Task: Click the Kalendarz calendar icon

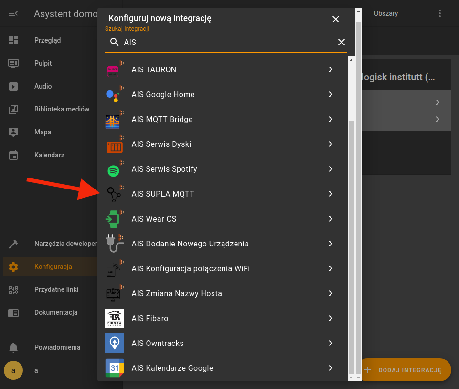Action: coord(13,155)
